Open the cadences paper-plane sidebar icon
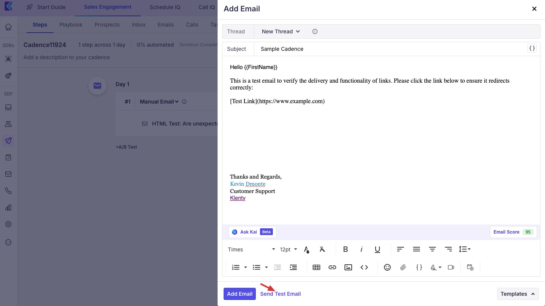545x306 pixels. click(x=8, y=141)
